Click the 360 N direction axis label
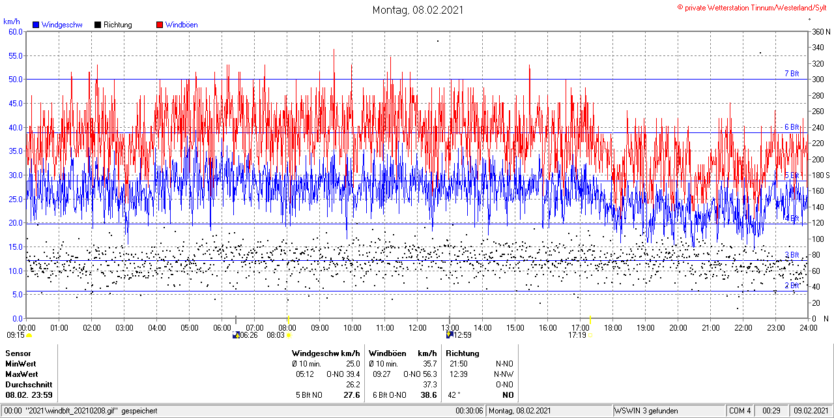 pos(820,31)
